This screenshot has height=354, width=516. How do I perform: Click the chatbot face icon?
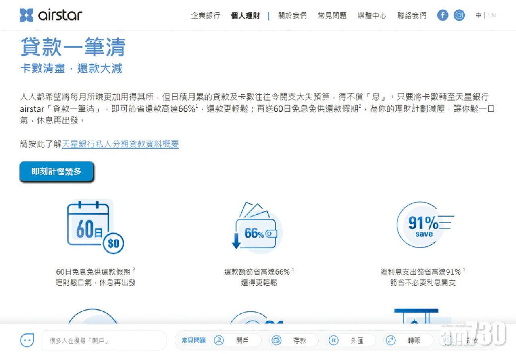(27, 340)
